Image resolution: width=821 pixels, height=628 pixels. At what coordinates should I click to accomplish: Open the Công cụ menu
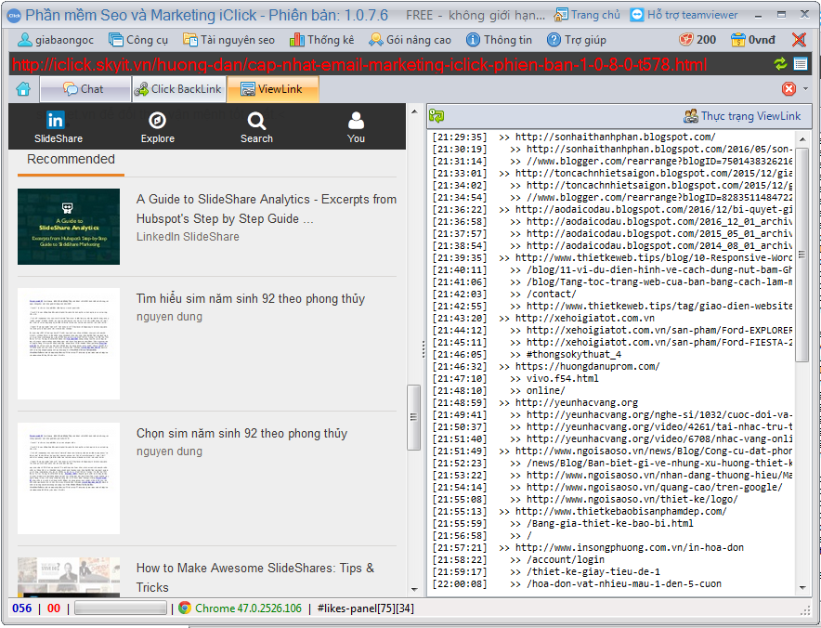tap(137, 40)
